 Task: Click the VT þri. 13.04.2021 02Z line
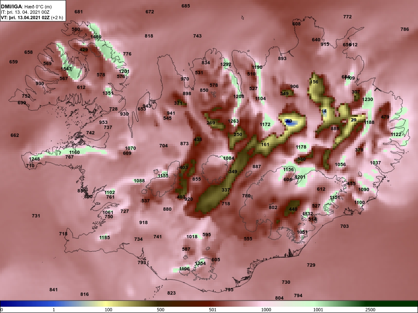click(x=32, y=18)
